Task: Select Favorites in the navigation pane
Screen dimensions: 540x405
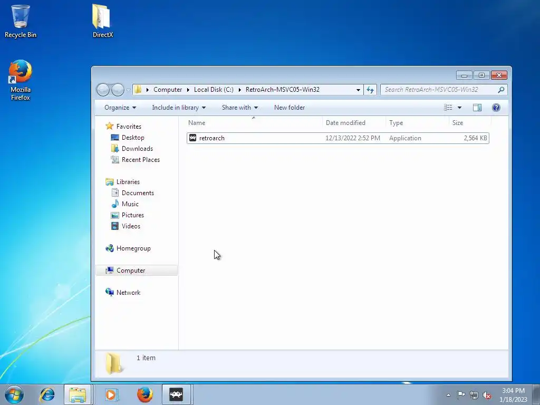Action: click(x=129, y=127)
